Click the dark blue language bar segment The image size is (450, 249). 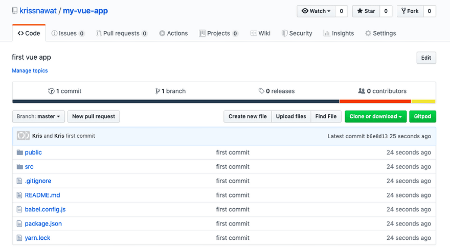(x=175, y=102)
